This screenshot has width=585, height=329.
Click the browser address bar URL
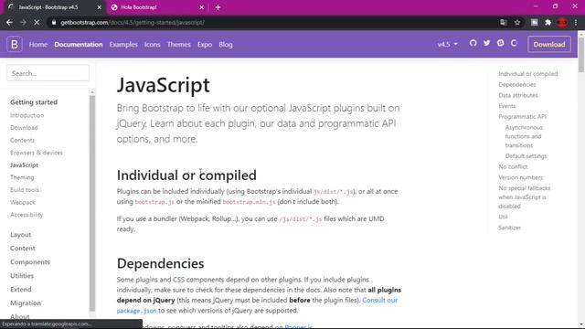(x=133, y=22)
